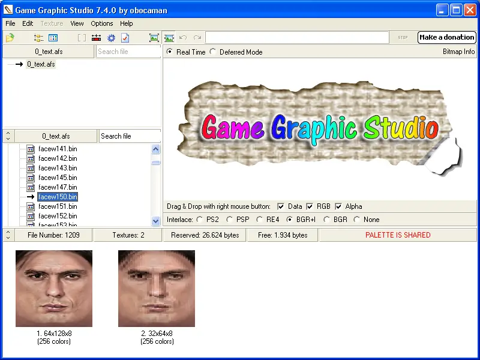Click the STOP button in toolbar
The image size is (480, 360).
click(403, 37)
